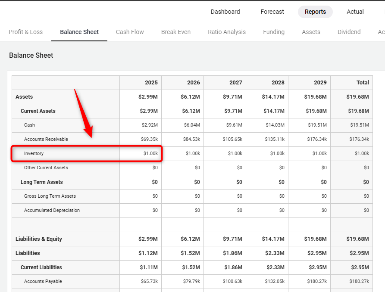Click Inventory value $1.00k in Total column
The image size is (385, 292).
pyautogui.click(x=362, y=153)
